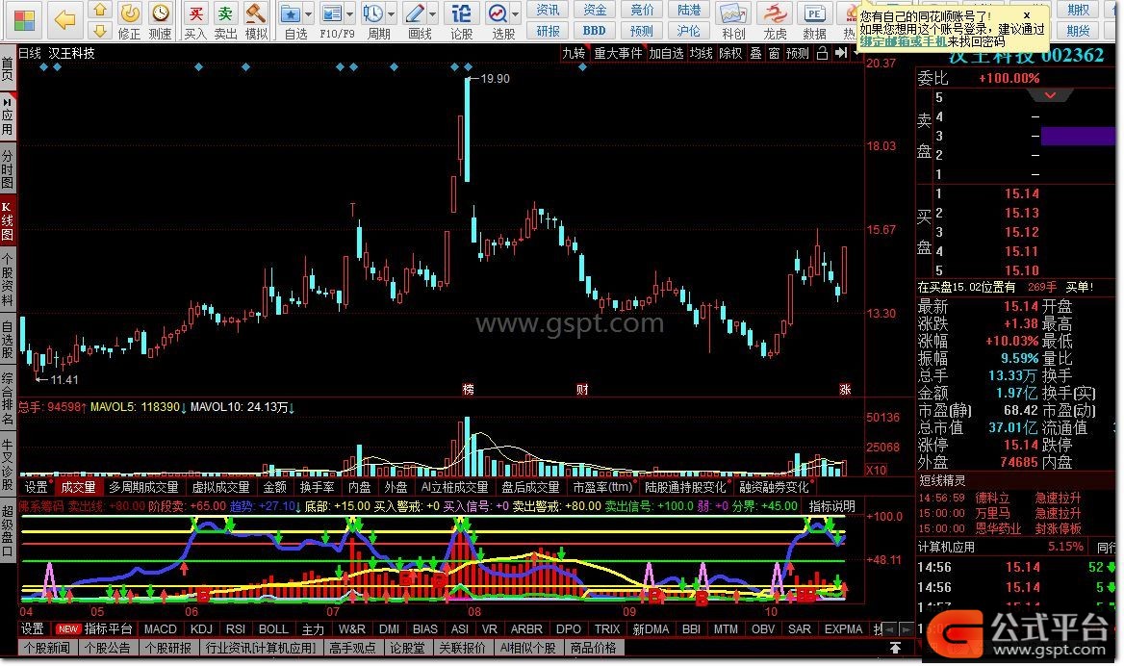Click the 指标说明 indicator description button
The width and height of the screenshot is (1124, 666).
(x=832, y=506)
